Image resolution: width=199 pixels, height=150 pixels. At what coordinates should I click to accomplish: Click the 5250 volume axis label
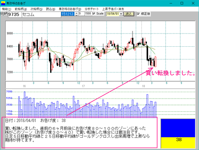9,98
